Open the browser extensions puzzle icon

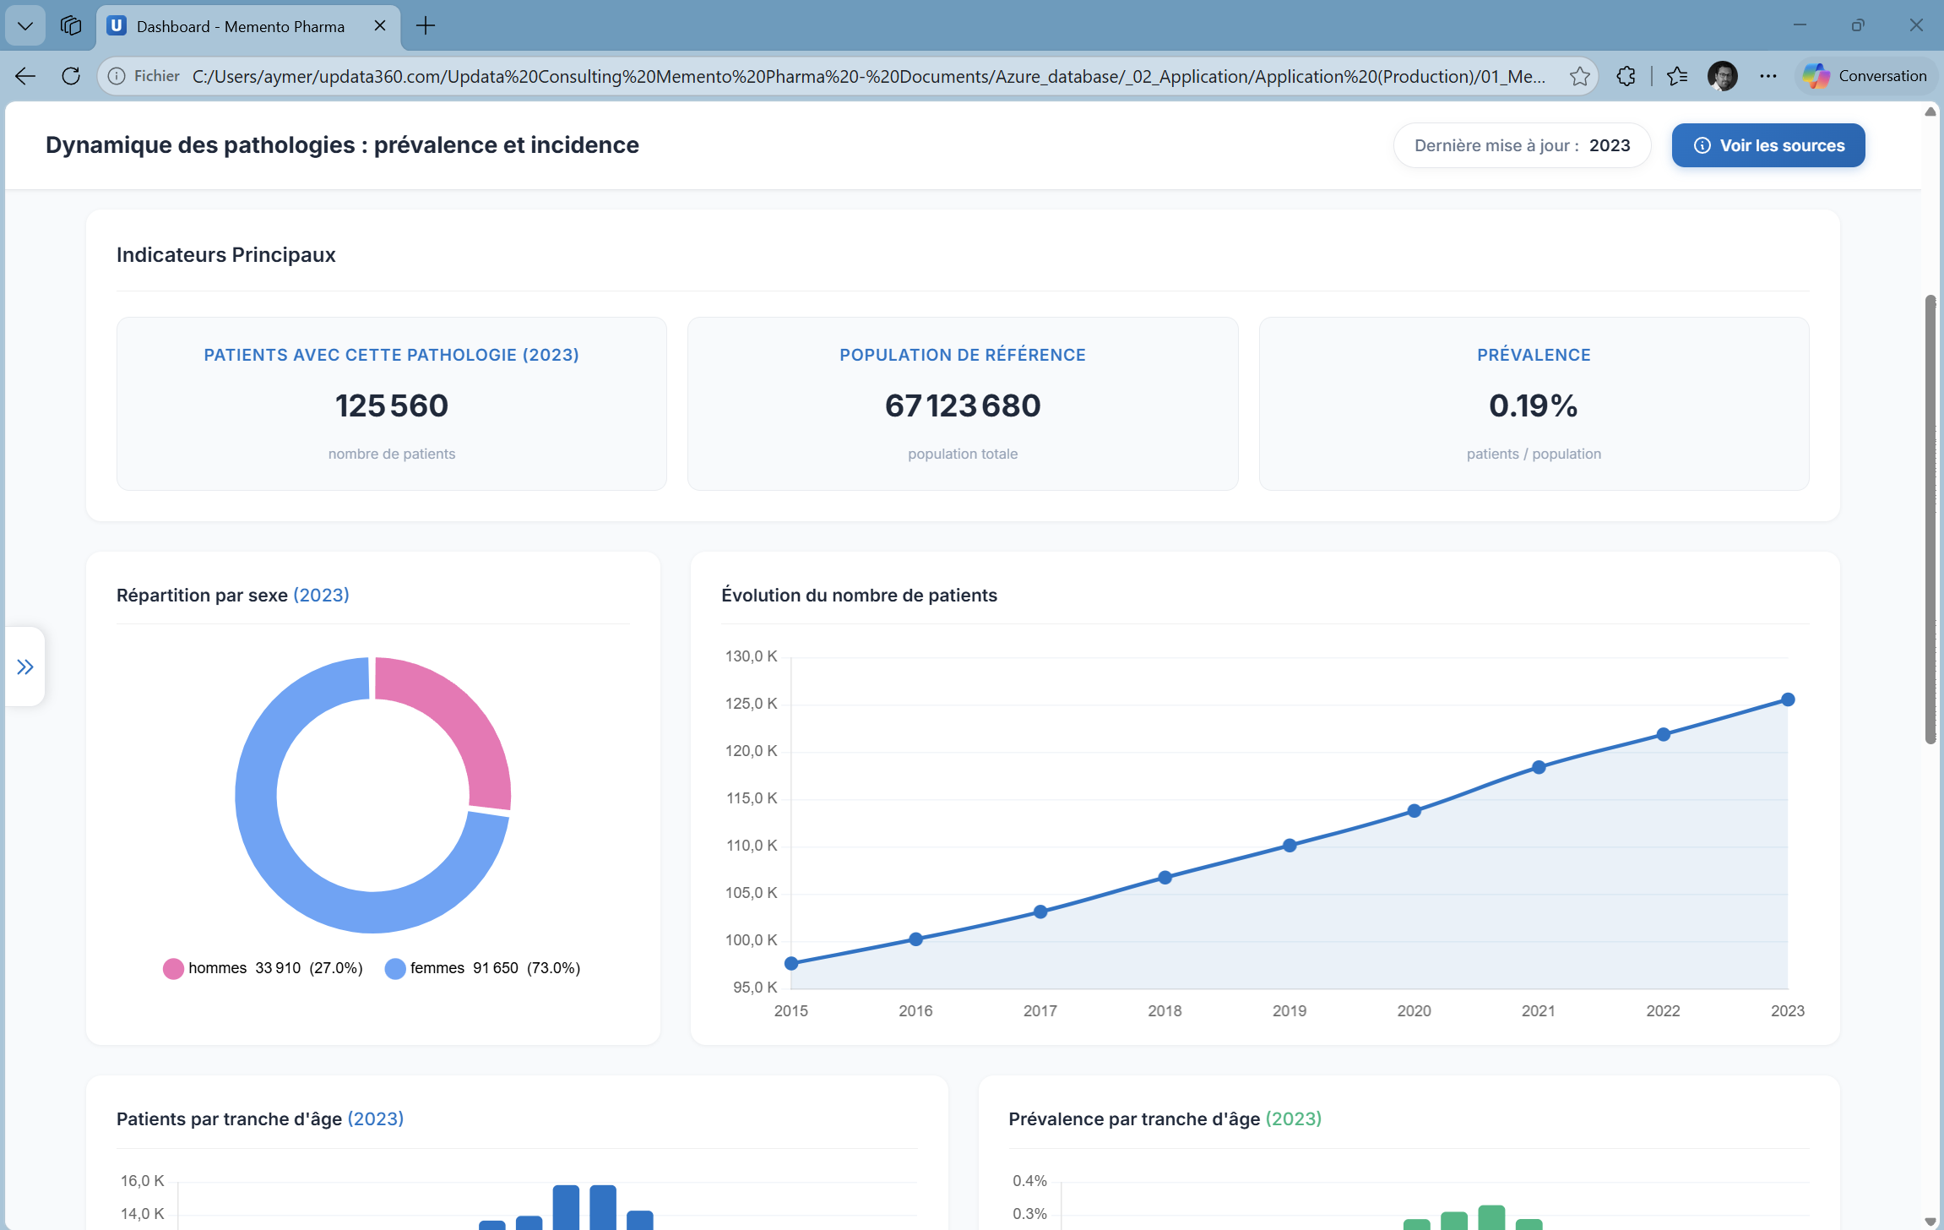click(x=1626, y=76)
